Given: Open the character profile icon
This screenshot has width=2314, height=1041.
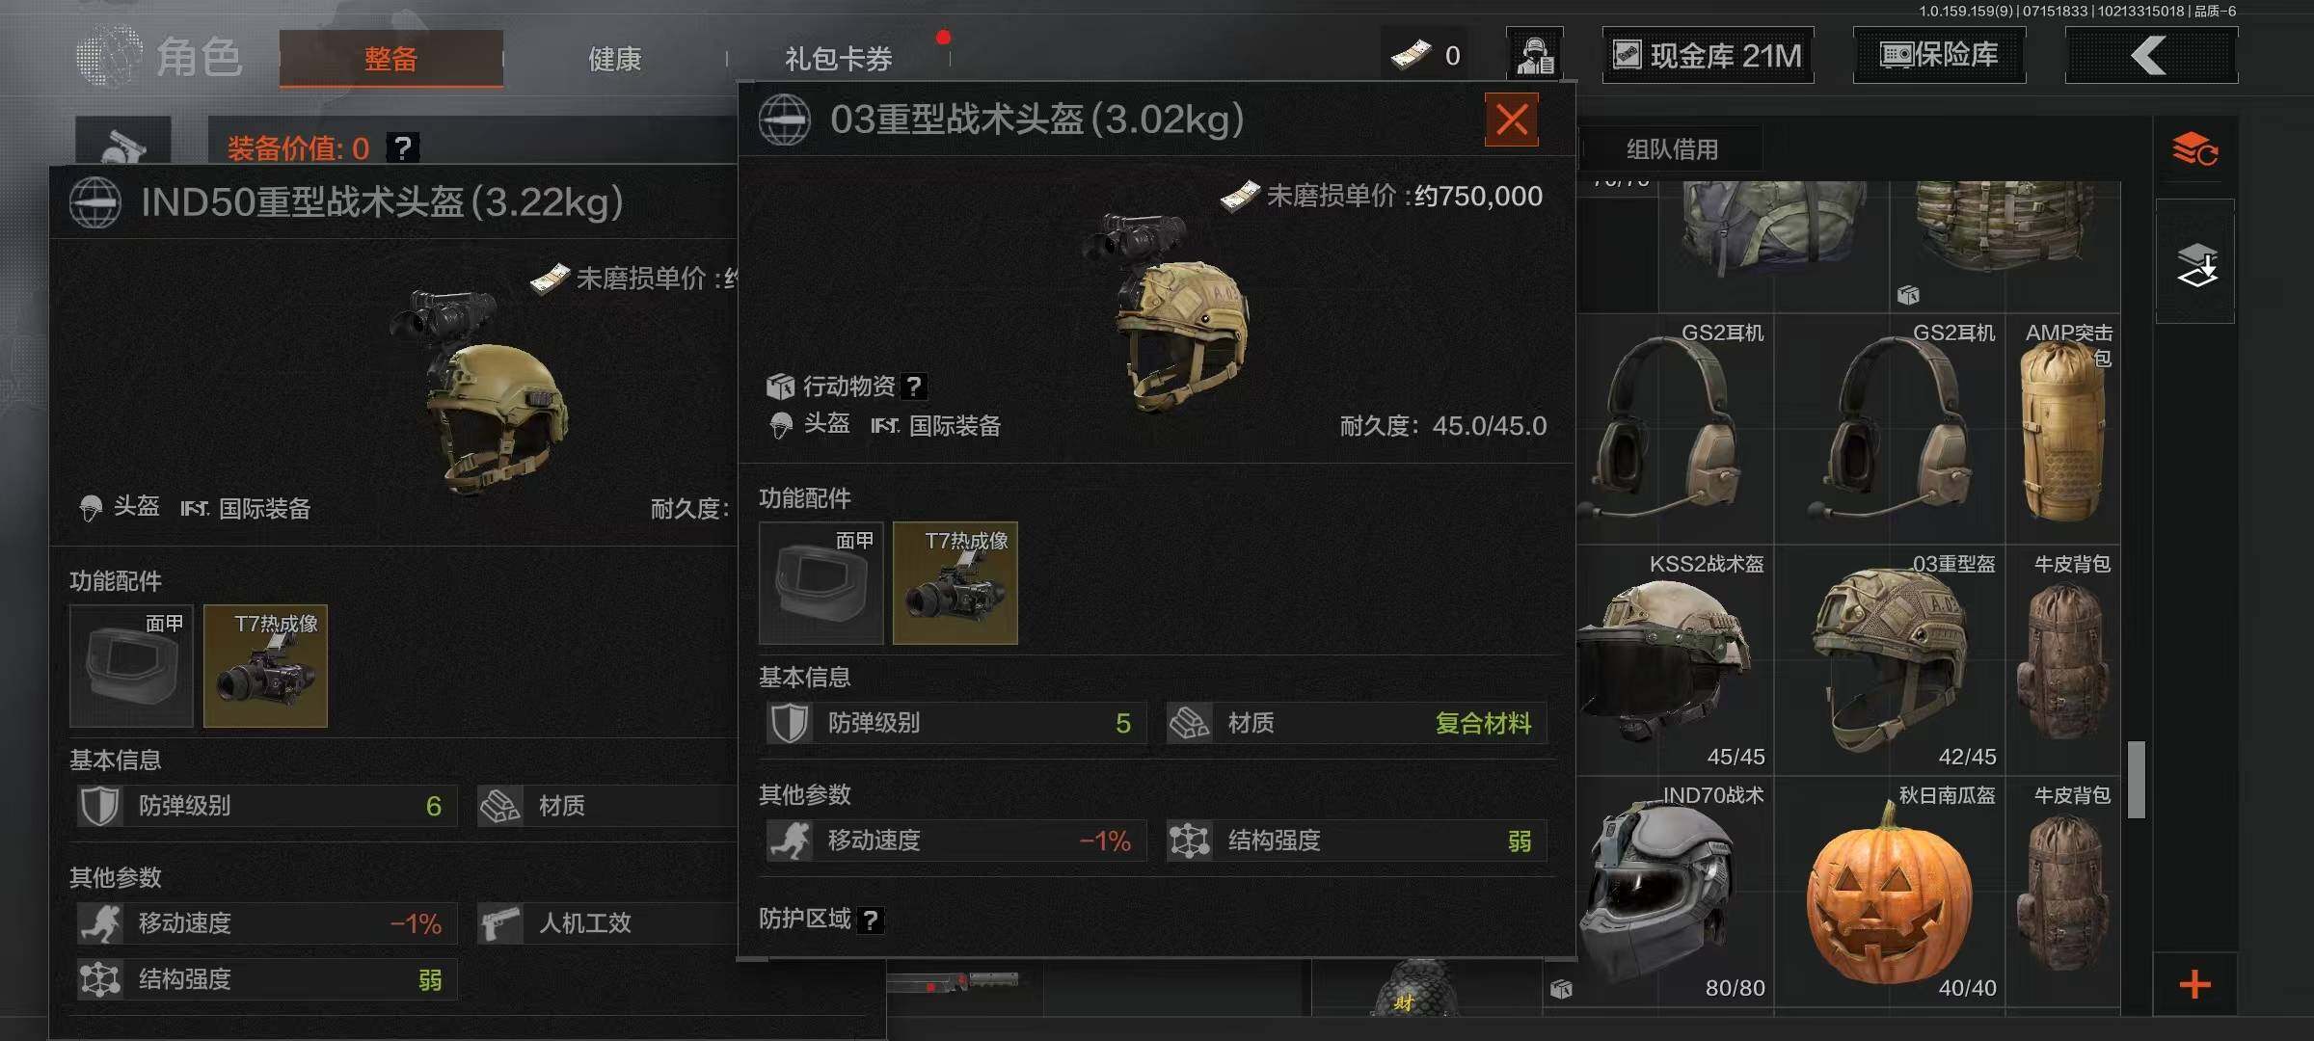Looking at the screenshot, I should (1535, 55).
